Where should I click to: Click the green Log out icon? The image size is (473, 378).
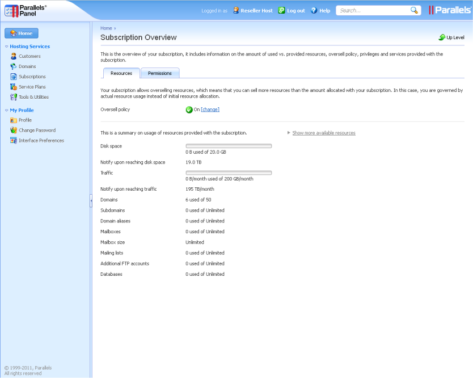point(281,10)
